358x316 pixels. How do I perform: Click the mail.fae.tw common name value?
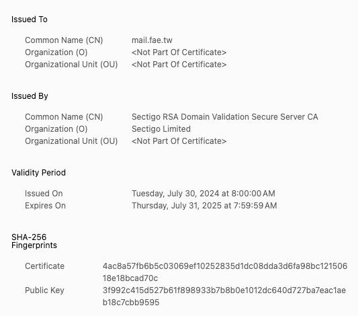coord(152,40)
